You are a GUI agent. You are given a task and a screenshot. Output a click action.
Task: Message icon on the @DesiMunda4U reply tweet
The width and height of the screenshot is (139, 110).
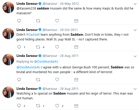pyautogui.click(x=76, y=80)
